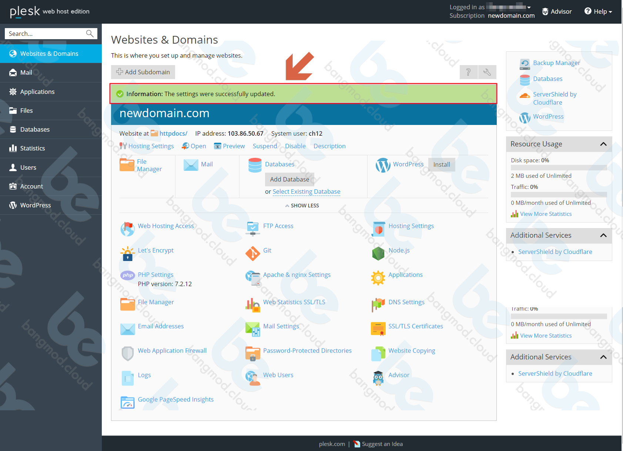Go to Applications in the sidebar

(x=51, y=92)
